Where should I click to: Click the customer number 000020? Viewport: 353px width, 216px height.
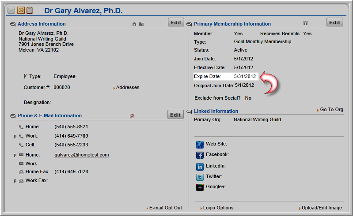point(62,87)
